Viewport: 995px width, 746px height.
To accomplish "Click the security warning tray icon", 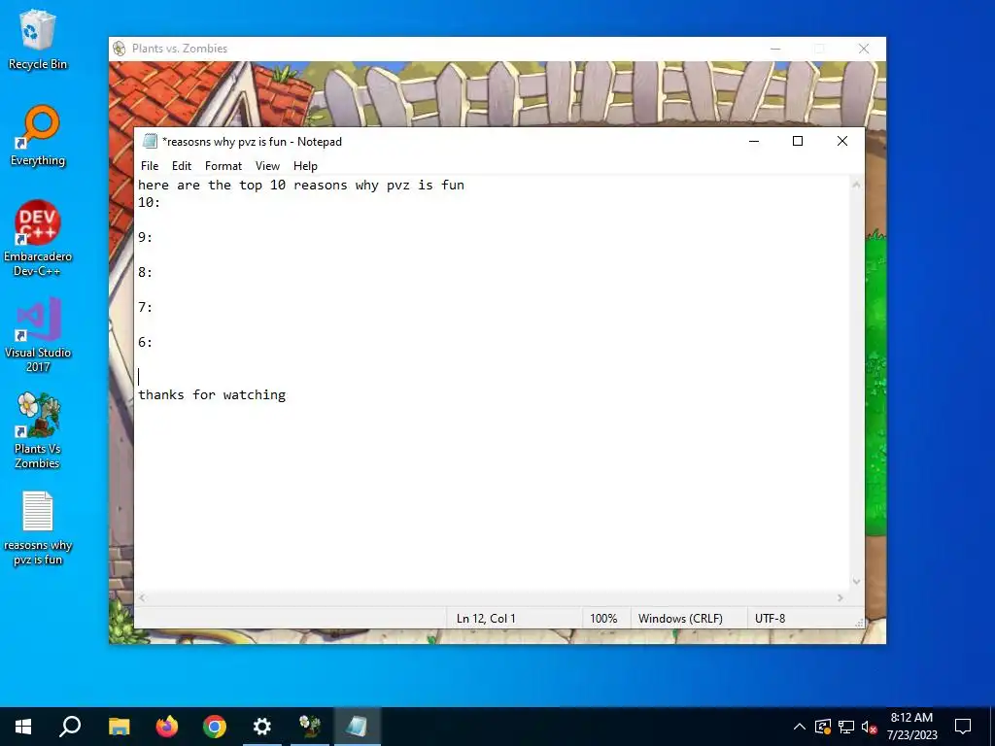I will pos(823,727).
